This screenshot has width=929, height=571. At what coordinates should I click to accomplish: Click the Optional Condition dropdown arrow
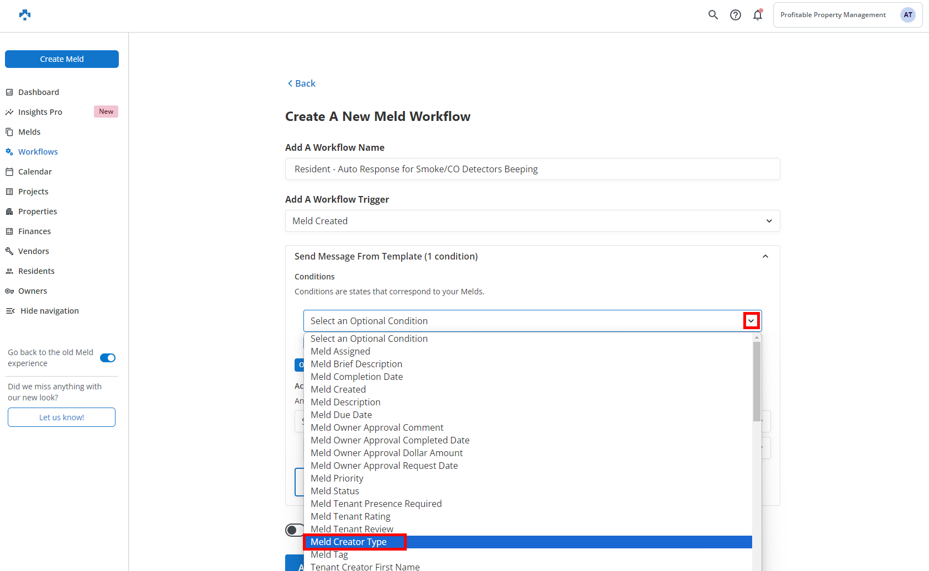click(x=751, y=321)
